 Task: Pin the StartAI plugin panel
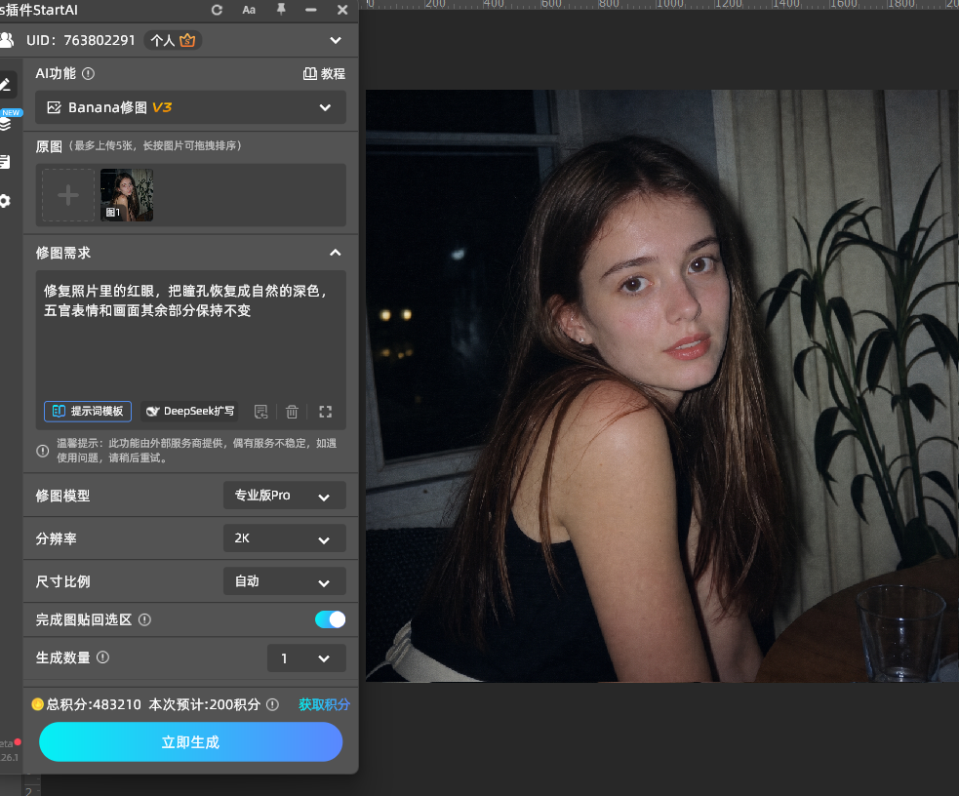coord(281,9)
